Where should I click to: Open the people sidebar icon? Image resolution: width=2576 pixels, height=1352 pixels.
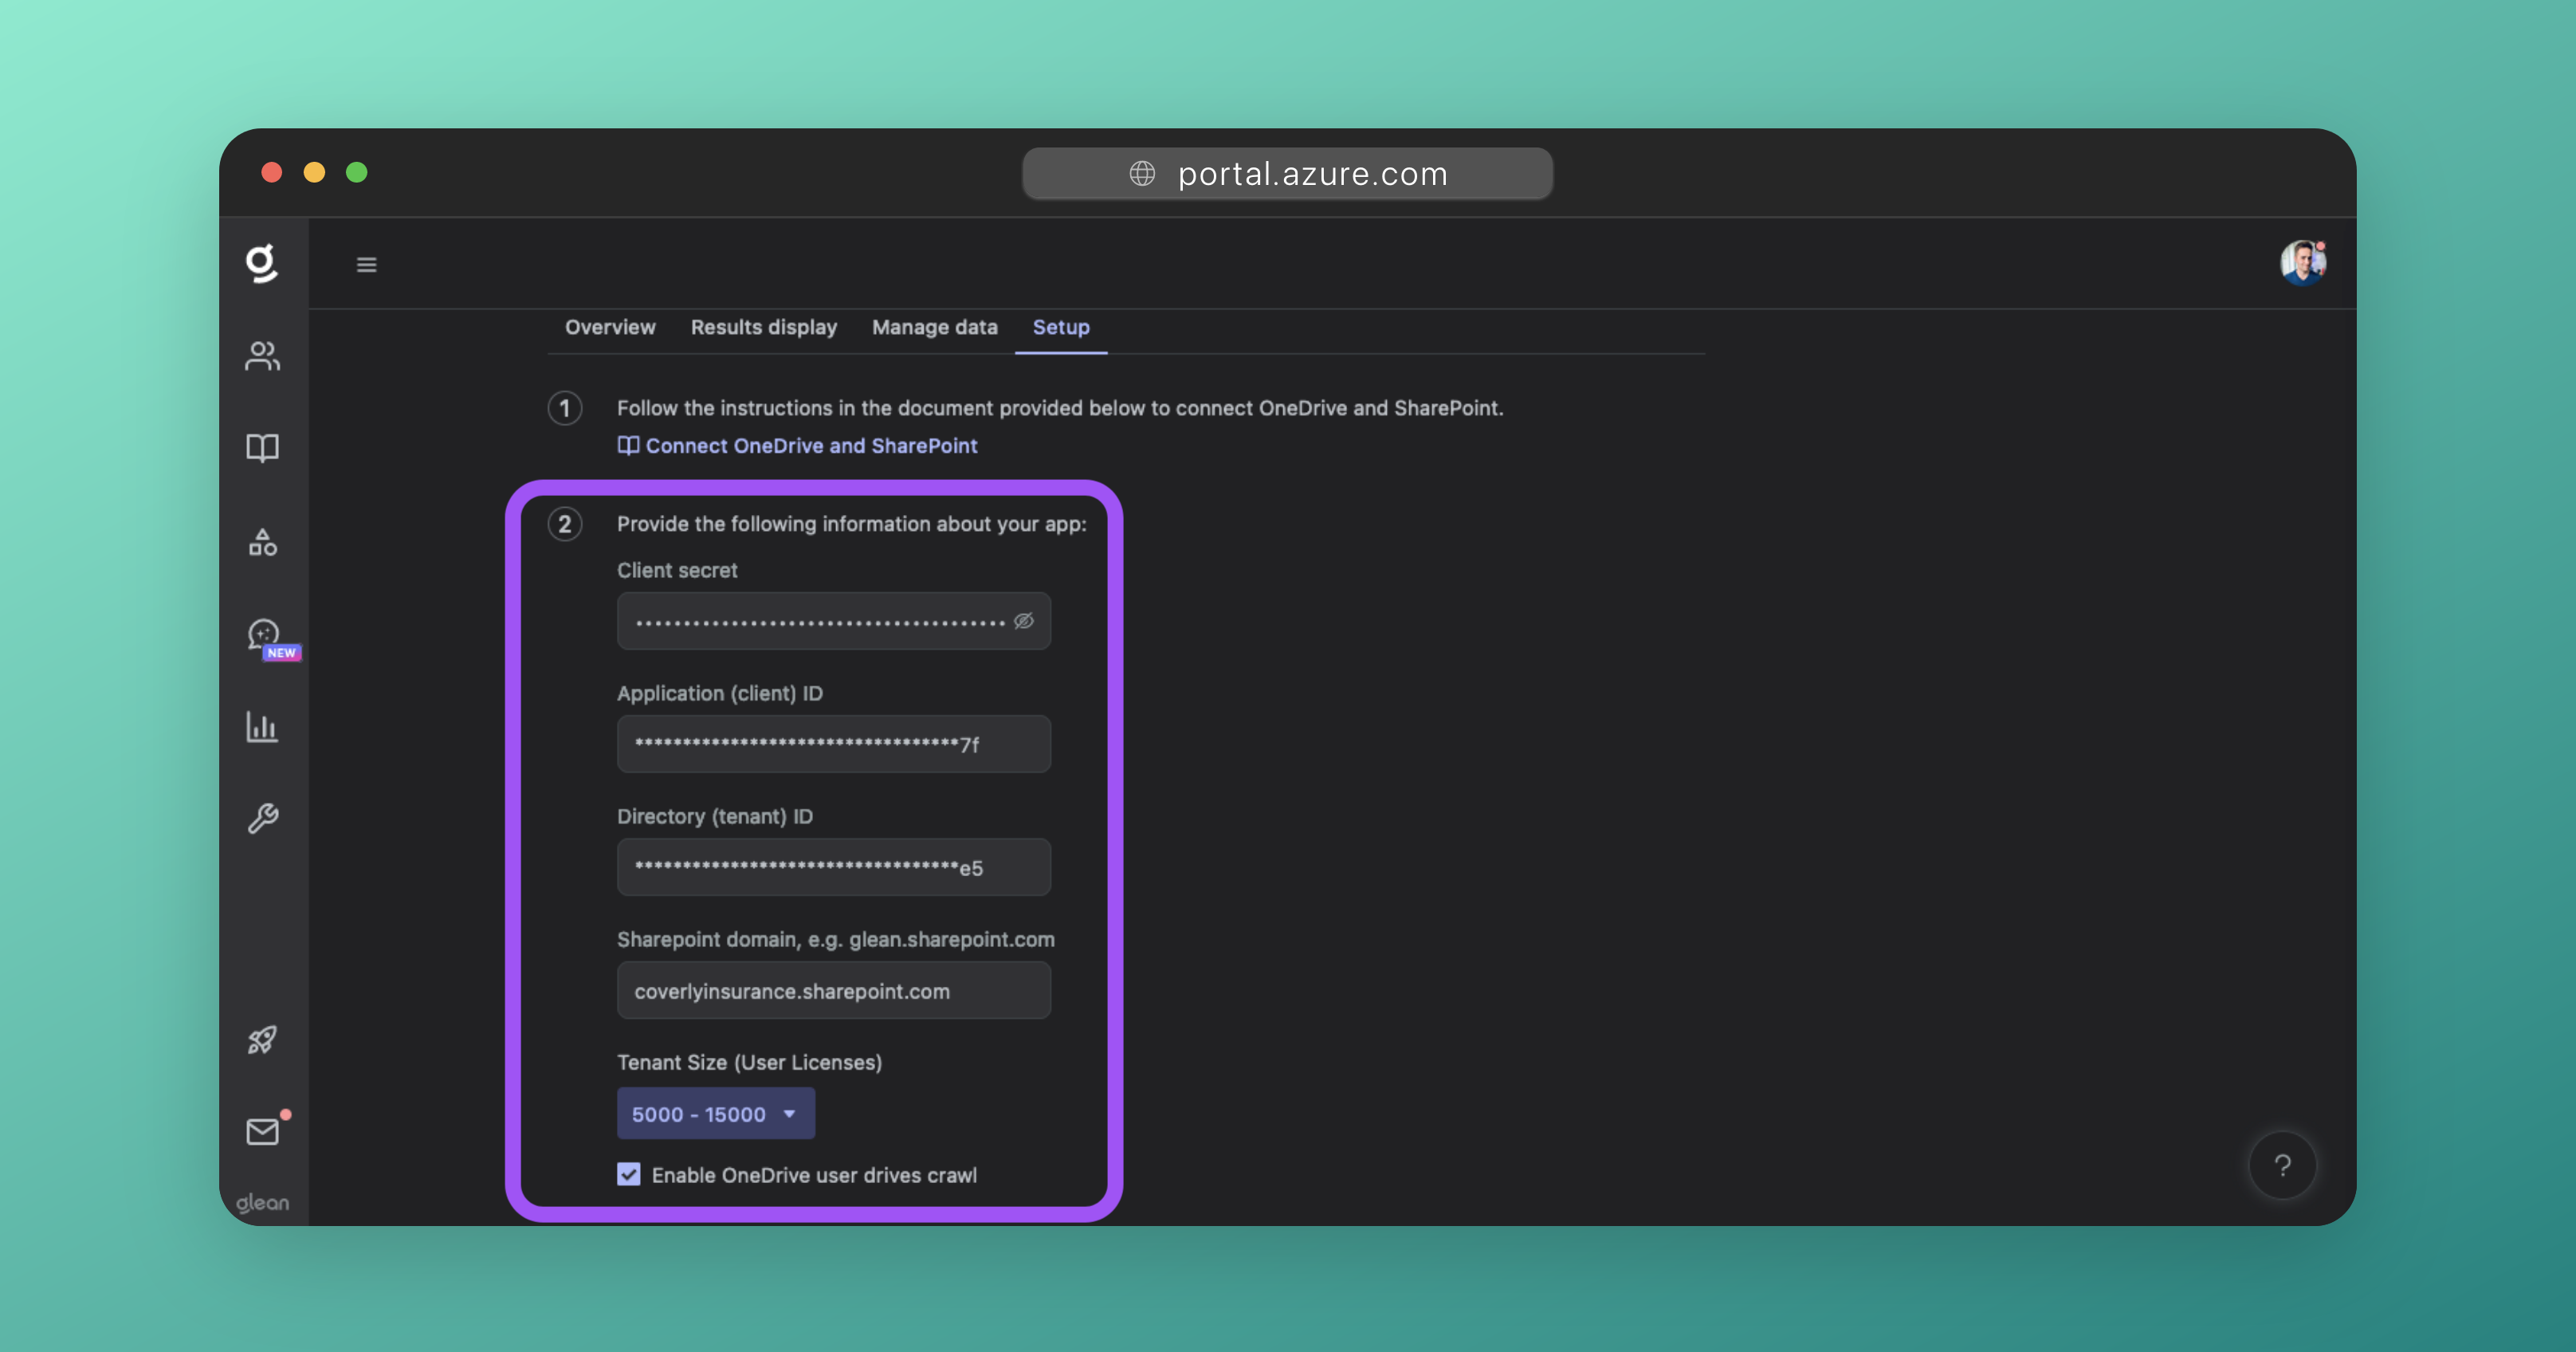pyautogui.click(x=262, y=356)
